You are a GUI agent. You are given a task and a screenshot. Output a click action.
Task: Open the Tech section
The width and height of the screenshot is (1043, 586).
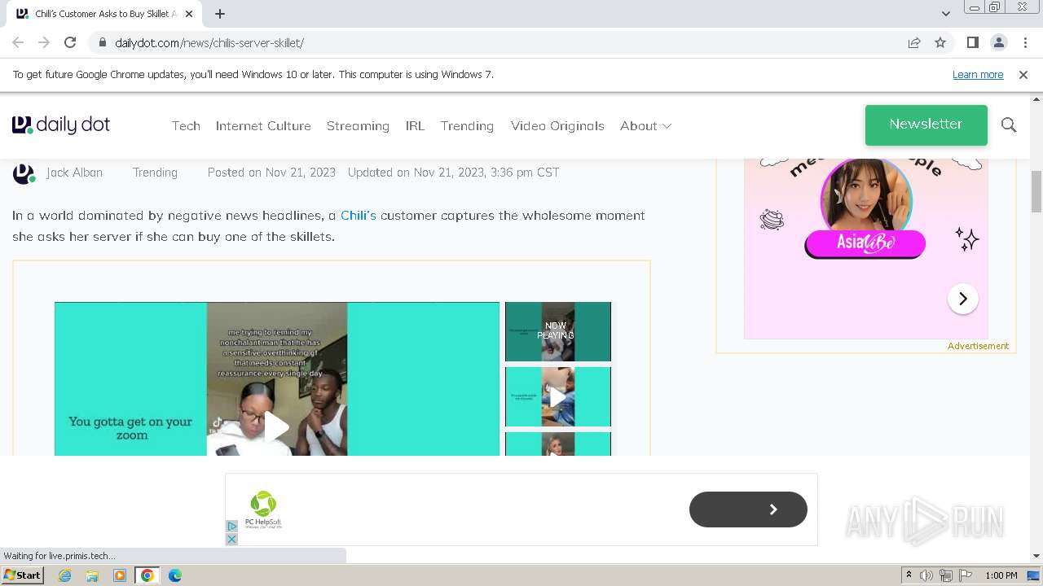pos(186,125)
